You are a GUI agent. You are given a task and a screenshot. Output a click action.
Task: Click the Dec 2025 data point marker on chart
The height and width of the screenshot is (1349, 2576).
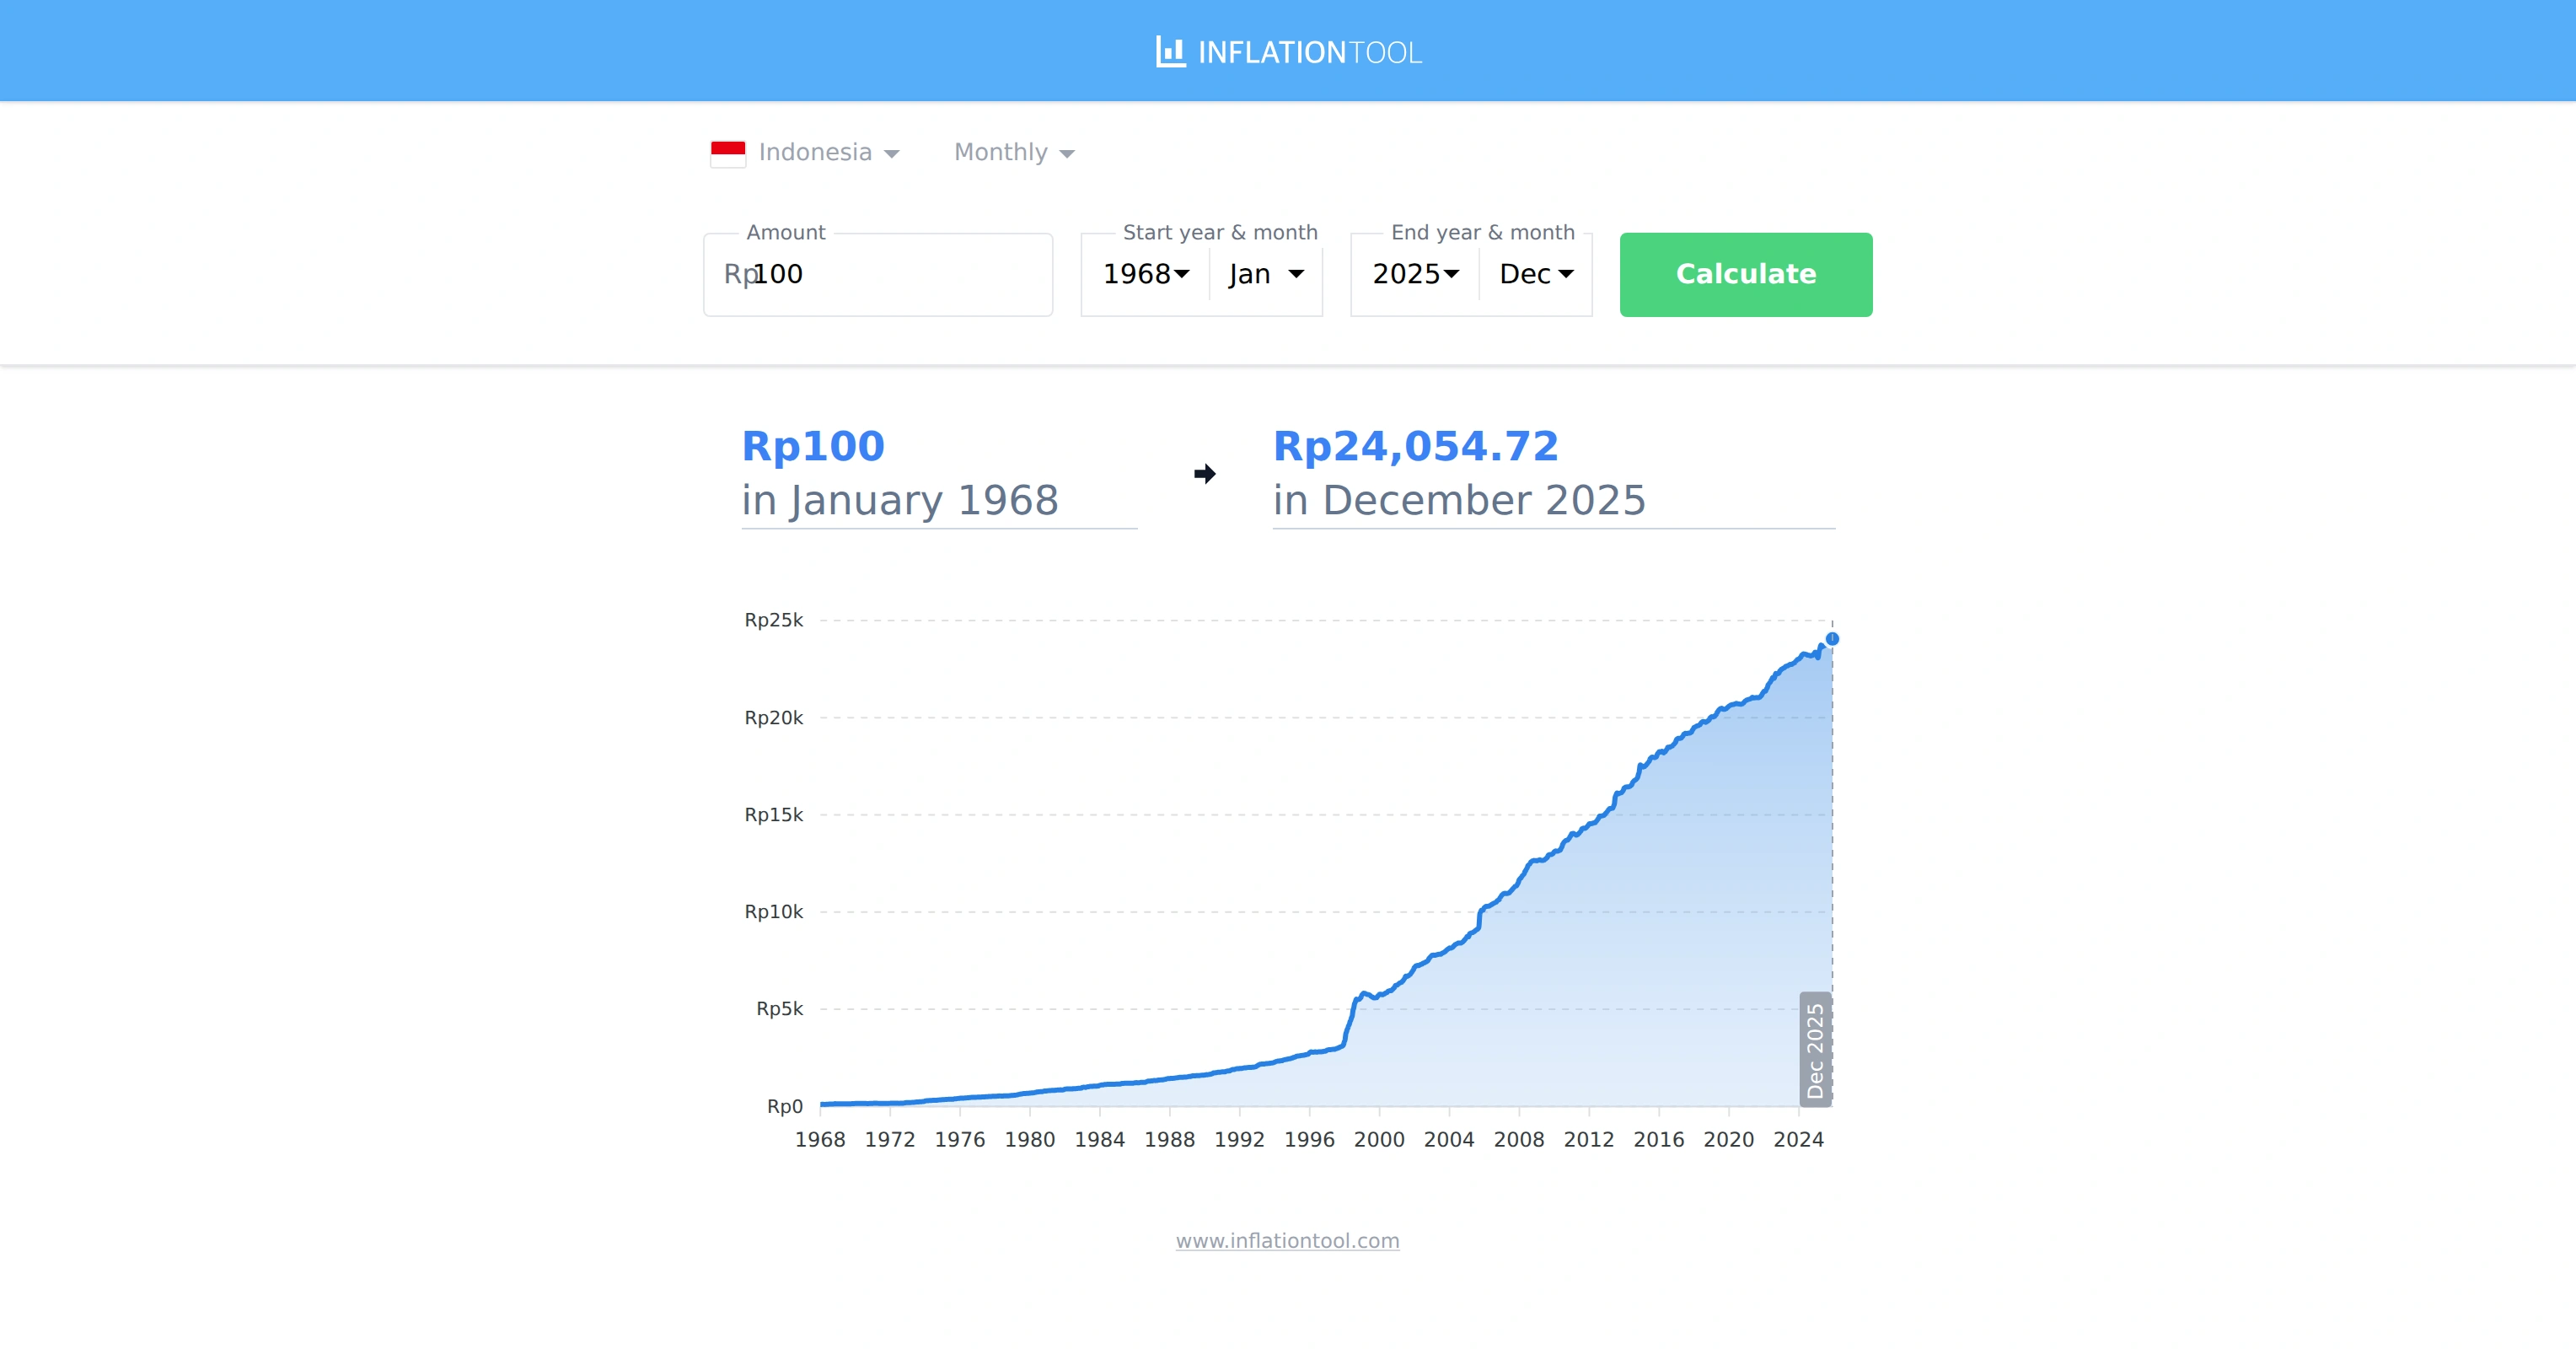click(x=1832, y=640)
